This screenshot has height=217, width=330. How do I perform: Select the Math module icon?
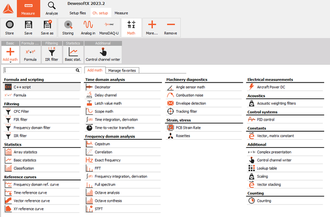point(131,28)
